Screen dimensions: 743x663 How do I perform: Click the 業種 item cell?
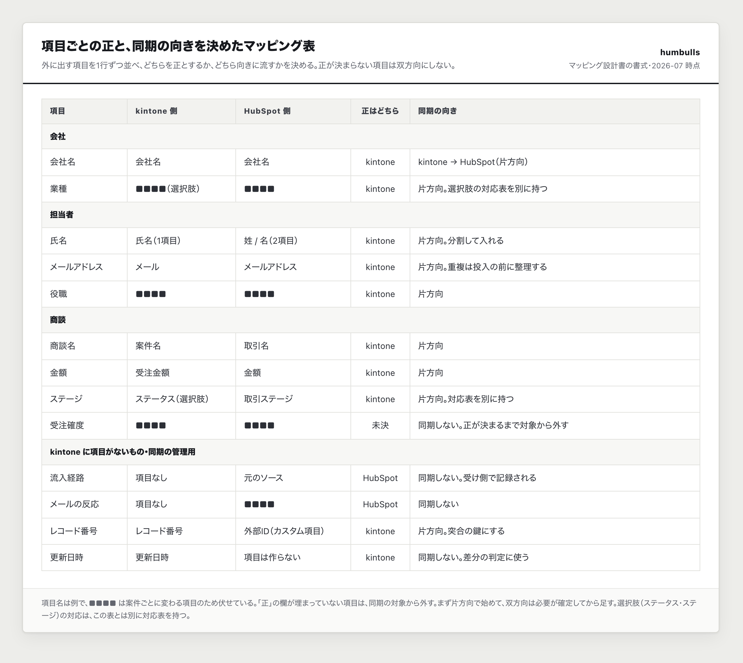pos(84,189)
